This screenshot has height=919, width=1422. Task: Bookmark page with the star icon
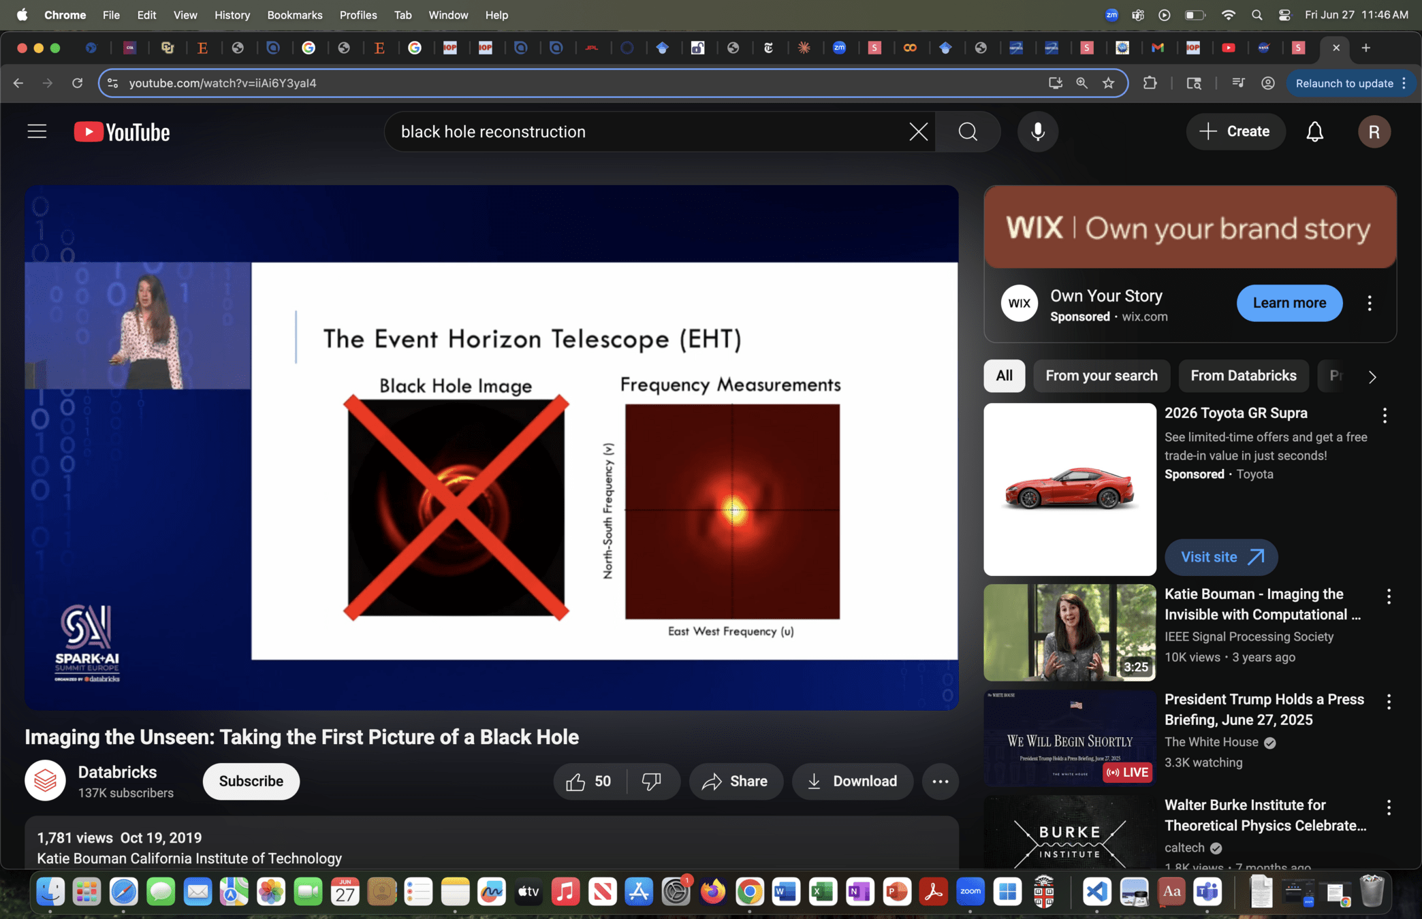tap(1109, 83)
